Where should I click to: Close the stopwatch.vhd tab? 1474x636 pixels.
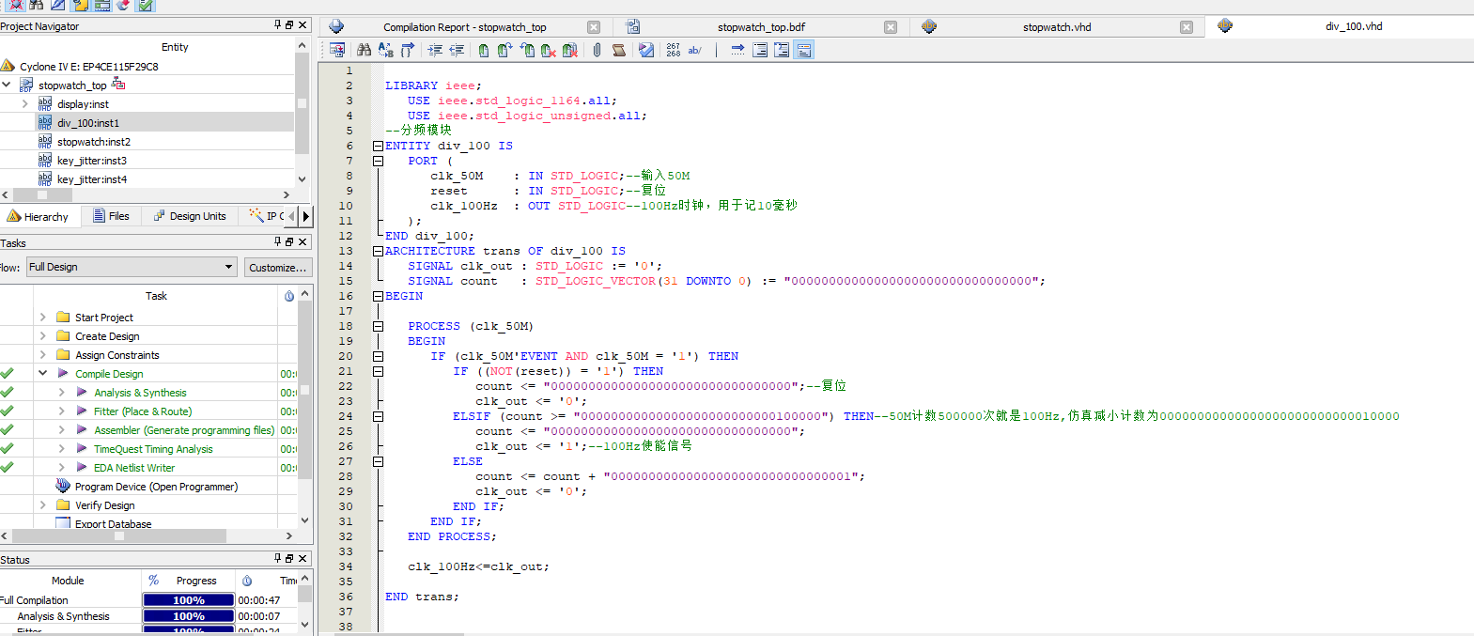1187,27
